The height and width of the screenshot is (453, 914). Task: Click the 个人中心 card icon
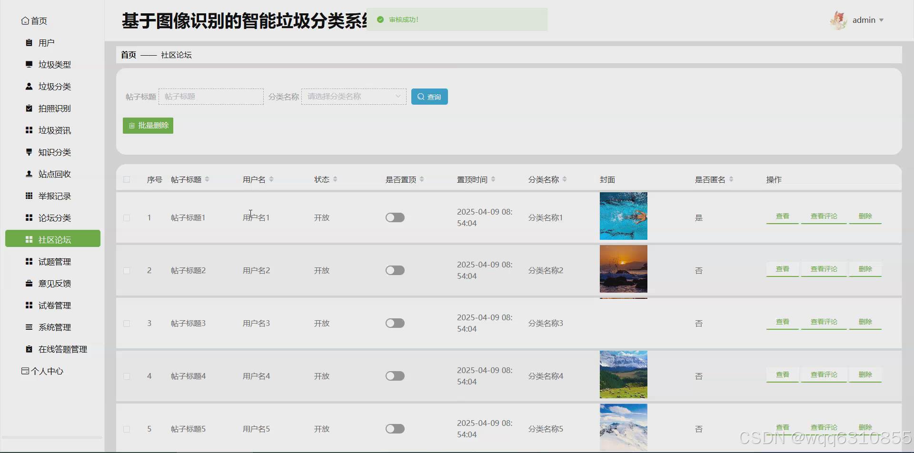[x=25, y=371]
